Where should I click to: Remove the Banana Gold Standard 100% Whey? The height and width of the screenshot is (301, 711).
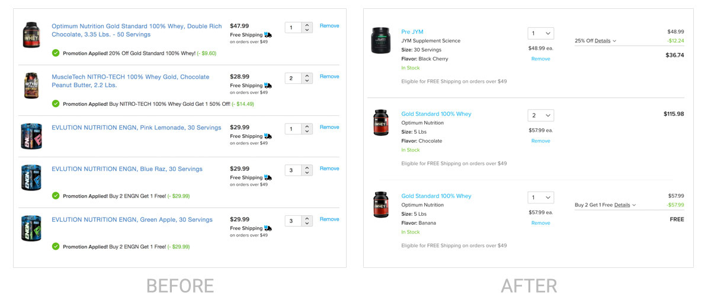(540, 223)
